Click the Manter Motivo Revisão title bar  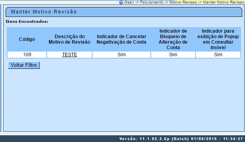[x=124, y=12]
